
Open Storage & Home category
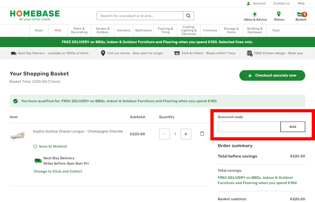click(x=231, y=30)
